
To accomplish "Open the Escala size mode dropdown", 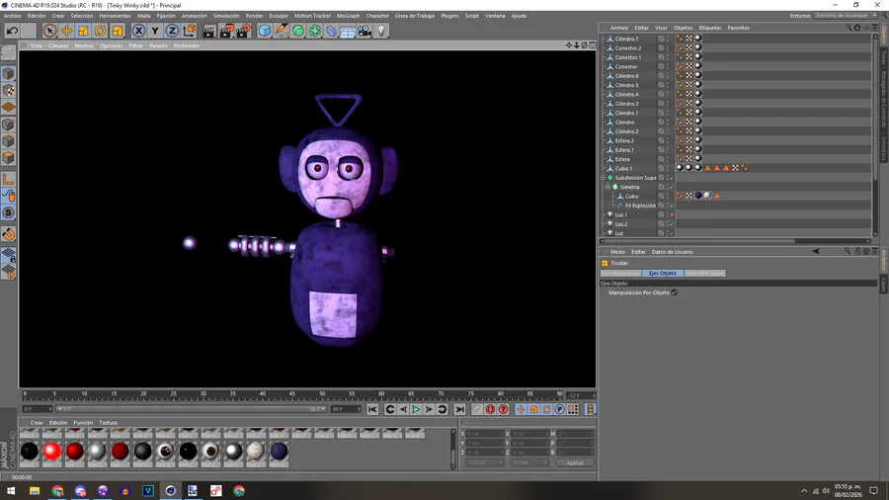I will (x=529, y=462).
